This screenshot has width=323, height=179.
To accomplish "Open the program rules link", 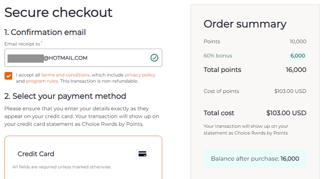I will click(42, 81).
